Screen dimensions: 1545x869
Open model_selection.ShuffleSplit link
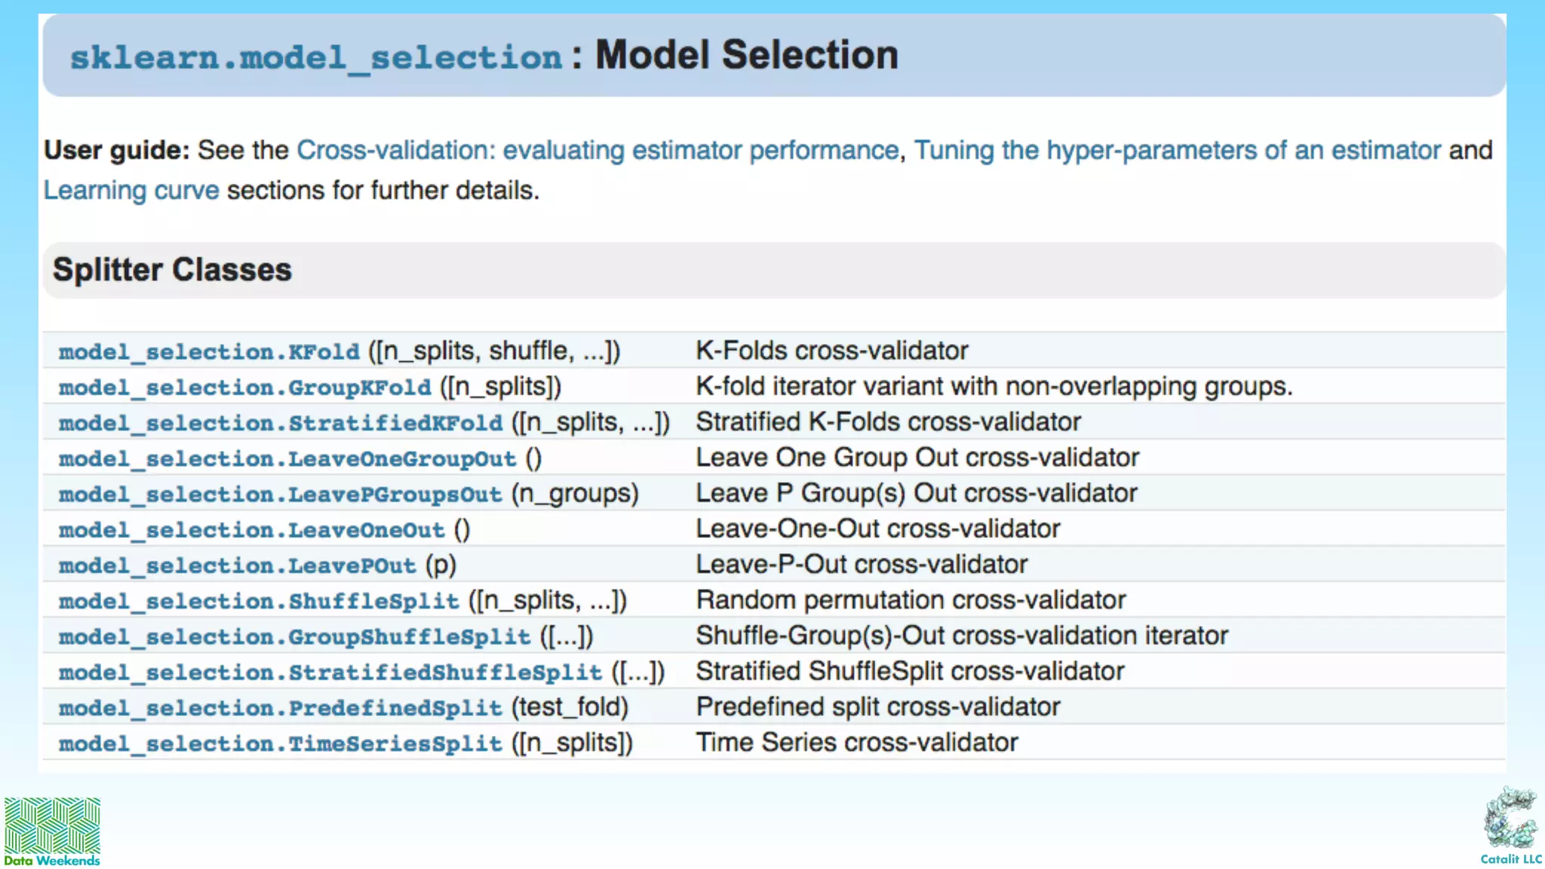tap(259, 601)
